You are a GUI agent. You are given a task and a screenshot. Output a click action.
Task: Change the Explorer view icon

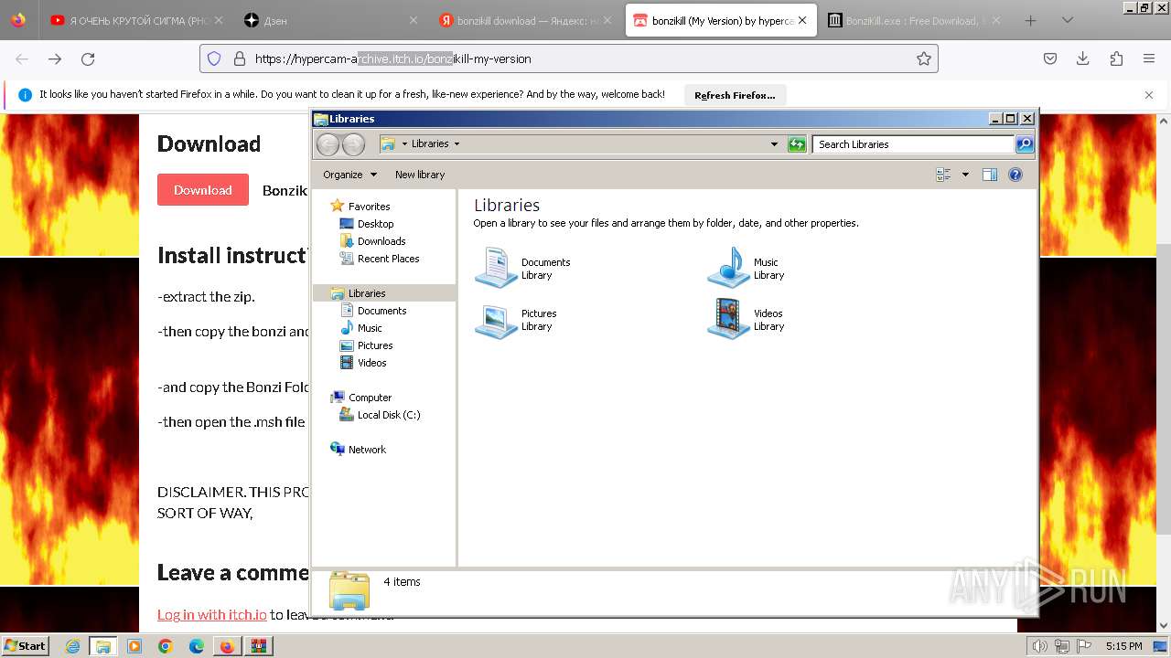943,175
